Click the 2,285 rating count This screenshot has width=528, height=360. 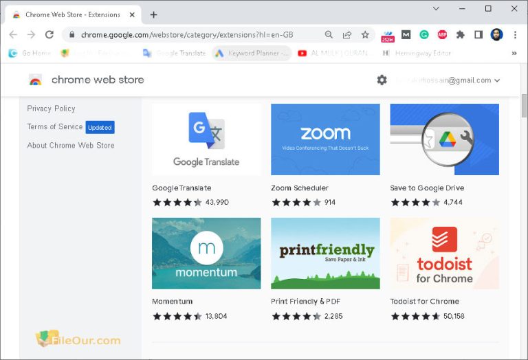click(333, 316)
